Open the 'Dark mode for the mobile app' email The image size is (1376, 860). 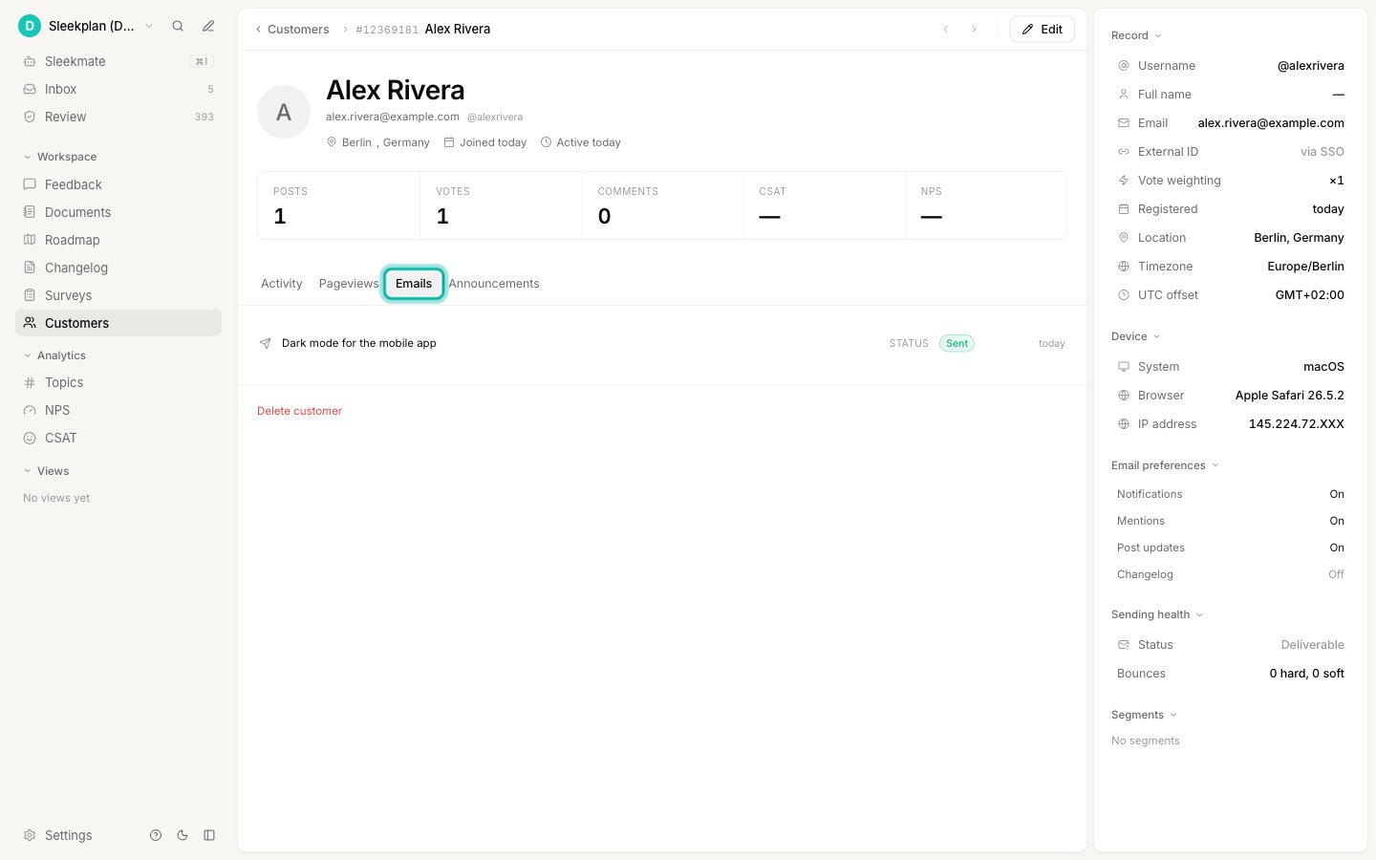(x=662, y=343)
